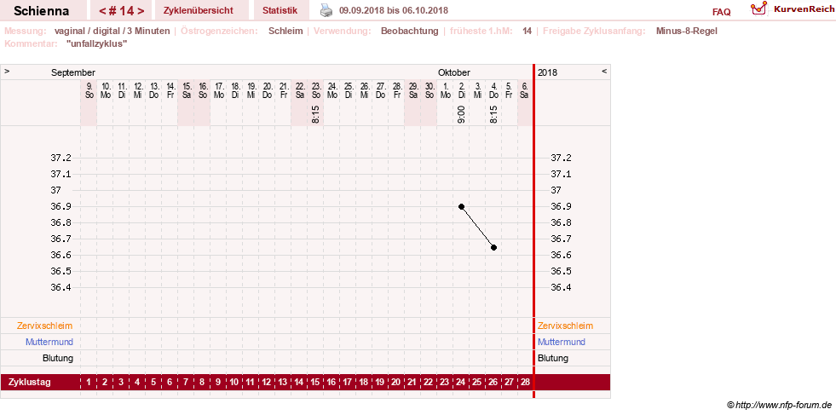Select the Muttermund label on the right side
The height and width of the screenshot is (415, 836).
point(562,342)
